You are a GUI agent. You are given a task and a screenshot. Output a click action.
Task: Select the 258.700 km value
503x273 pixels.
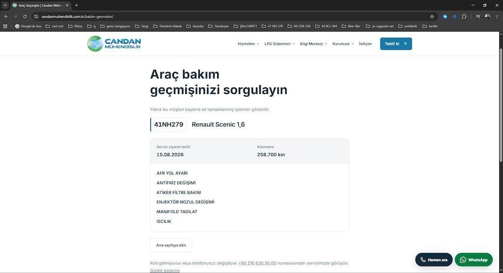[271, 154]
